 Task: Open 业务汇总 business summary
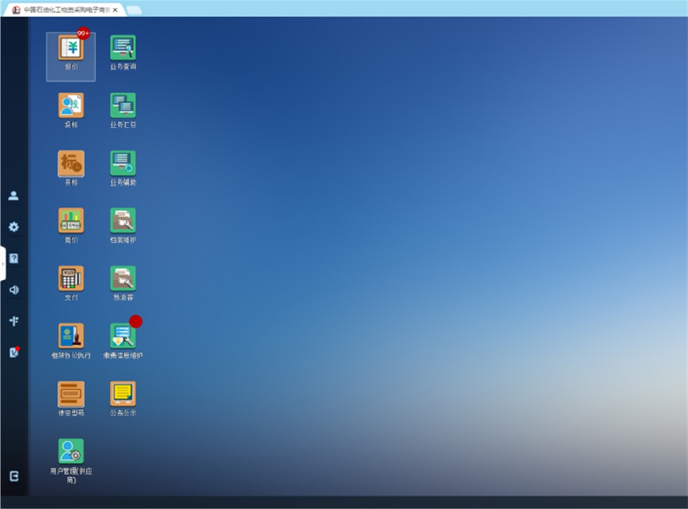click(x=123, y=106)
